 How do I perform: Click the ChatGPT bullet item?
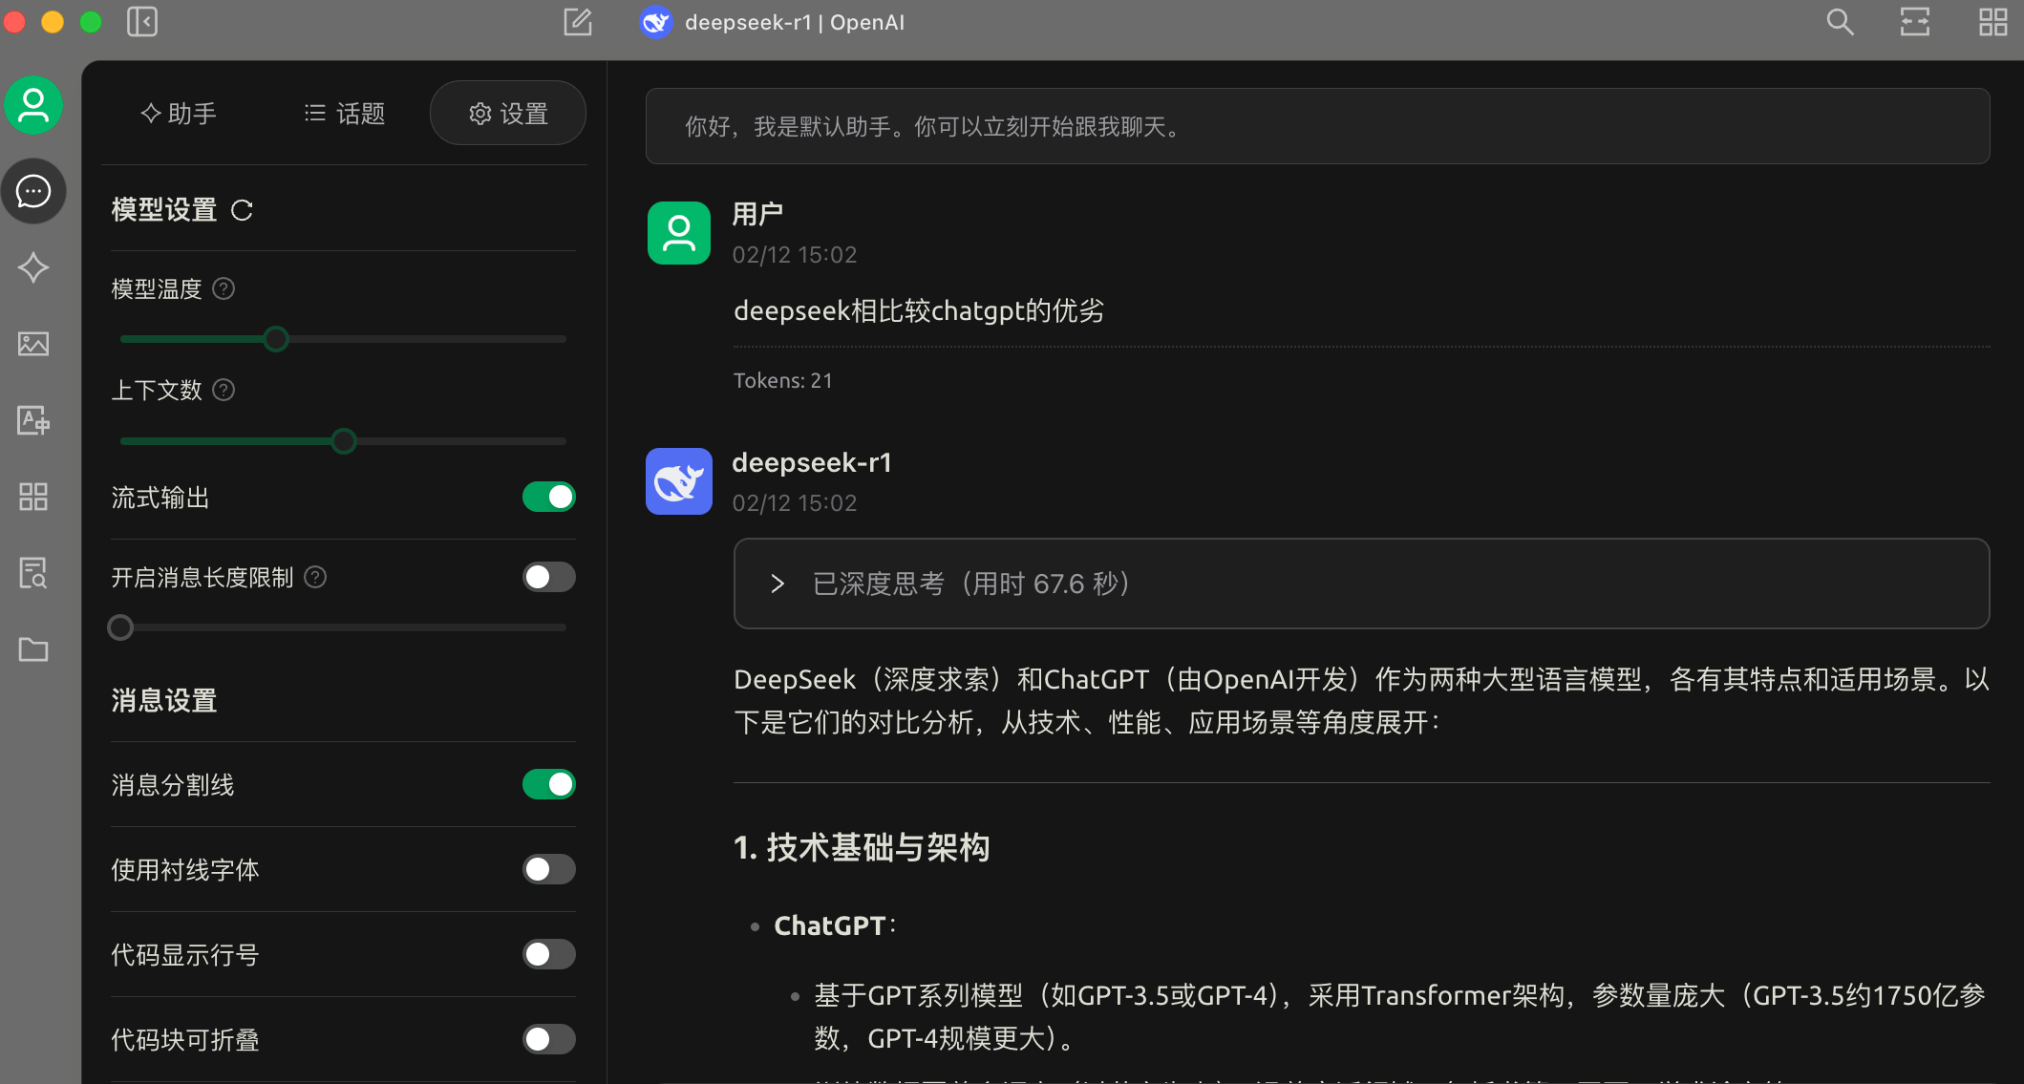[x=834, y=925]
